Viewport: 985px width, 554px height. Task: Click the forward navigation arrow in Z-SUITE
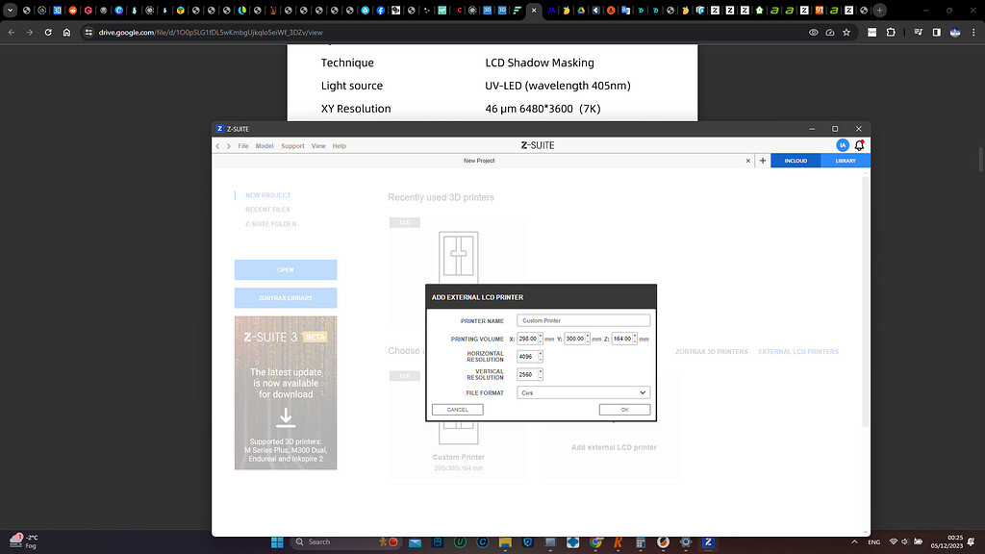pyautogui.click(x=228, y=145)
